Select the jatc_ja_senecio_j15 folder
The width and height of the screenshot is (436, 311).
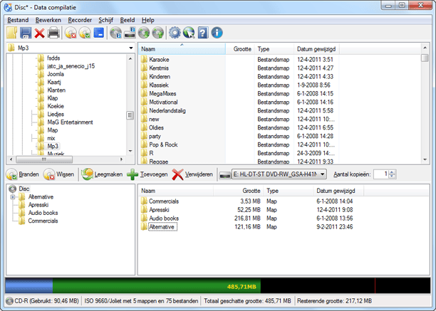point(71,66)
